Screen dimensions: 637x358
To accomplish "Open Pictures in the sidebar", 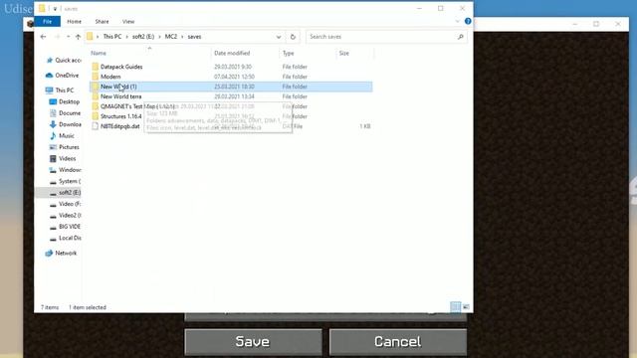I will [x=69, y=147].
